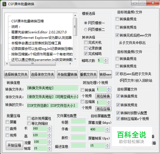Increase 长 value spinner
This screenshot has width=160, height=154.
[x=49, y=127]
